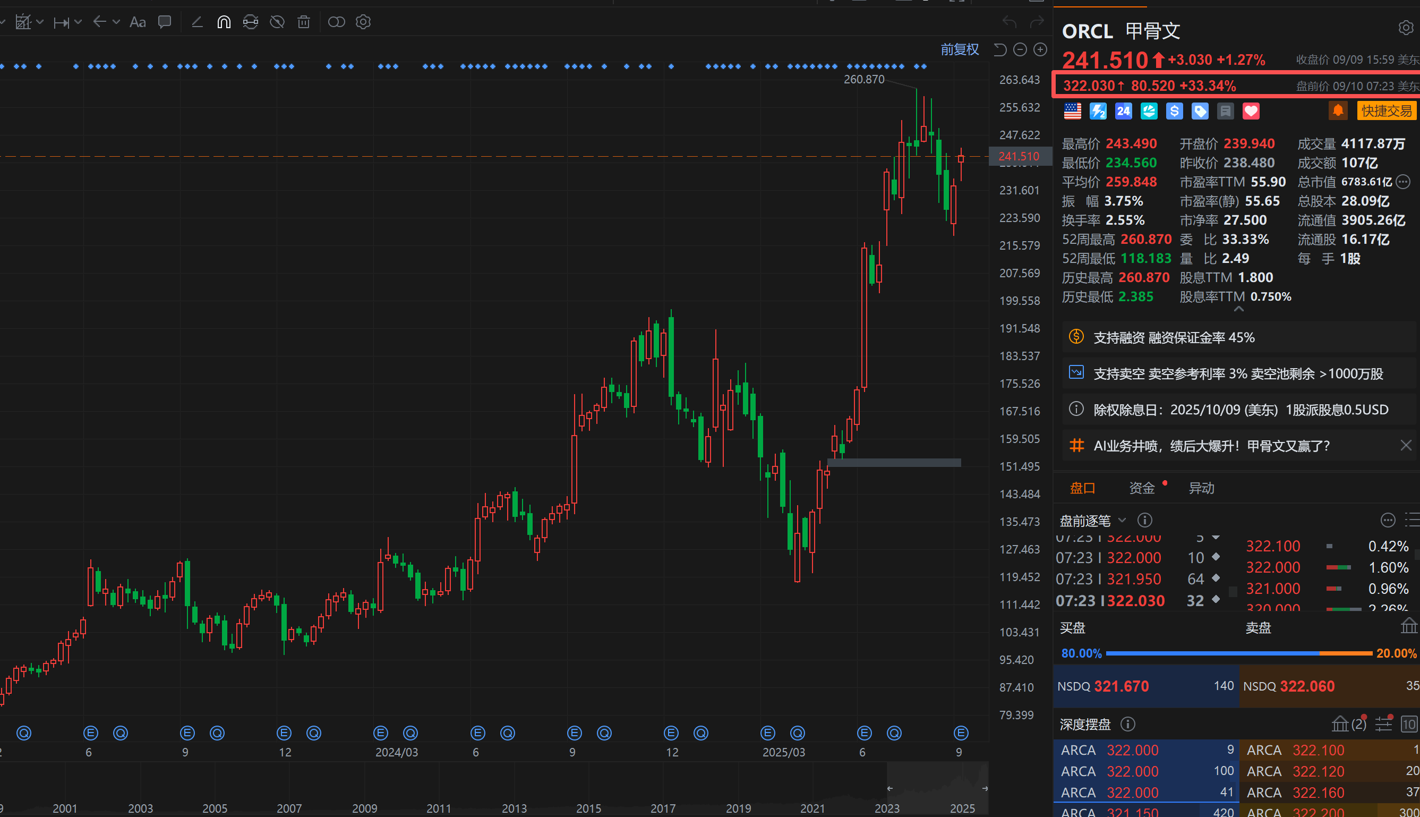Click the pink heart favorite icon
Image resolution: width=1420 pixels, height=817 pixels.
tap(1251, 111)
